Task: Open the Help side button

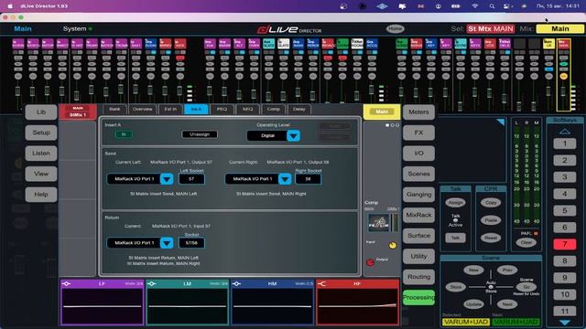Action: (41, 195)
